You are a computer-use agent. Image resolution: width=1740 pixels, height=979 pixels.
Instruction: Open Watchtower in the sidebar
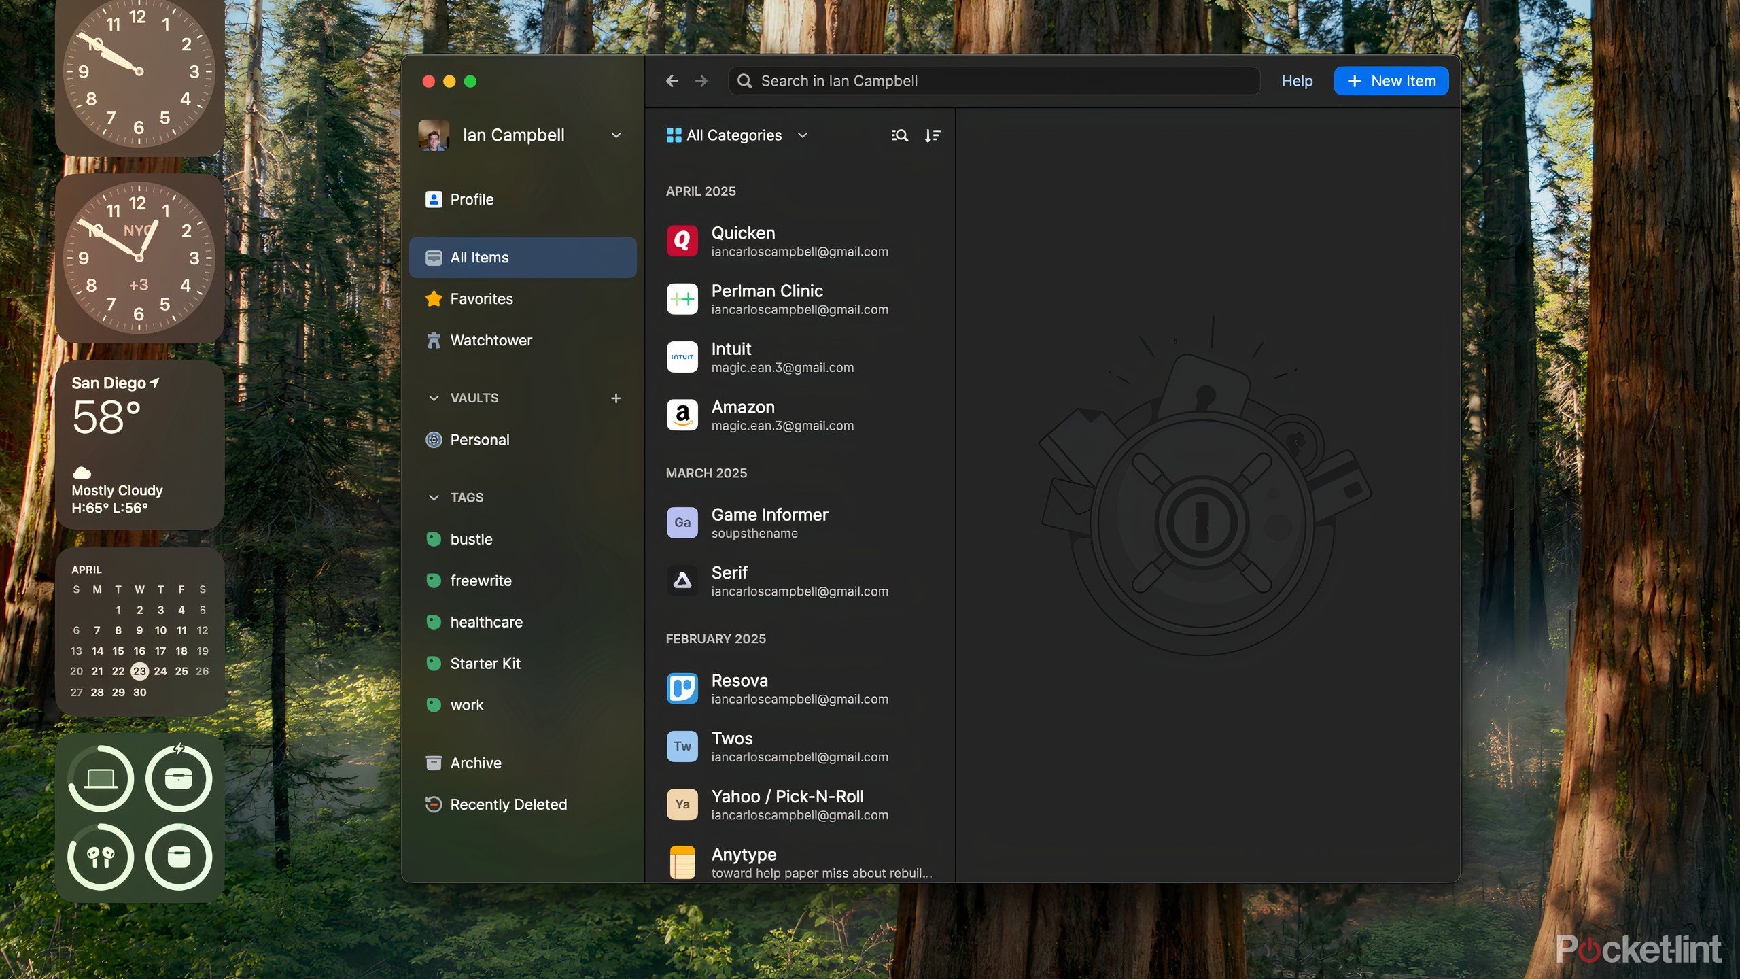point(523,340)
